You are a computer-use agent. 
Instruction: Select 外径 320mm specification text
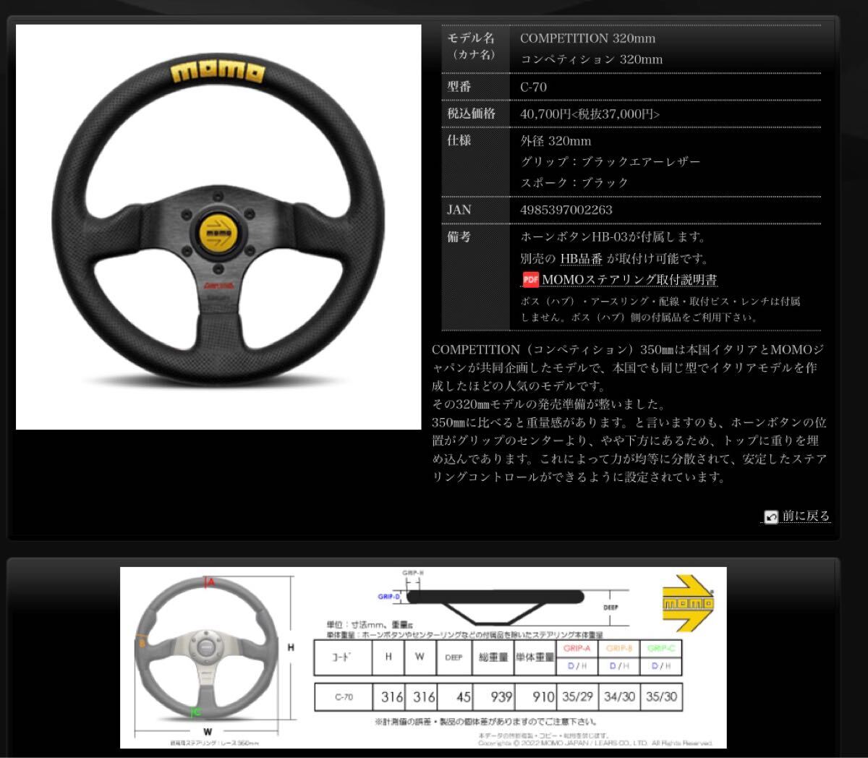tap(556, 141)
